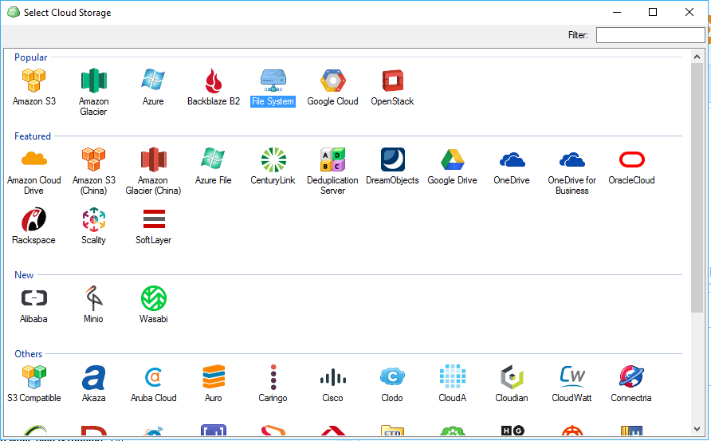Select Minio storage
711x441 pixels.
click(x=93, y=298)
